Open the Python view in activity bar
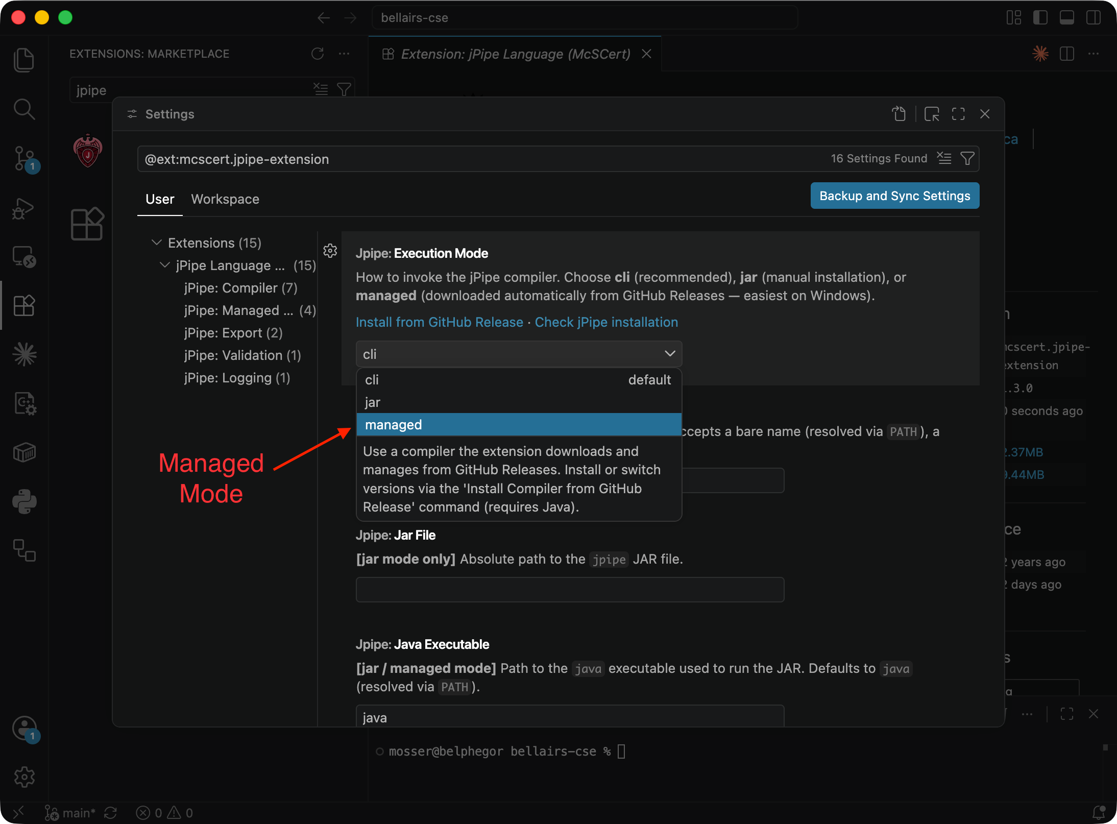The width and height of the screenshot is (1117, 824). tap(24, 501)
